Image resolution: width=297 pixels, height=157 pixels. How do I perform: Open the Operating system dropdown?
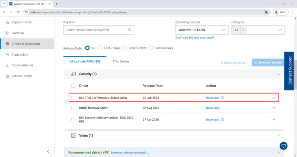(x=202, y=30)
